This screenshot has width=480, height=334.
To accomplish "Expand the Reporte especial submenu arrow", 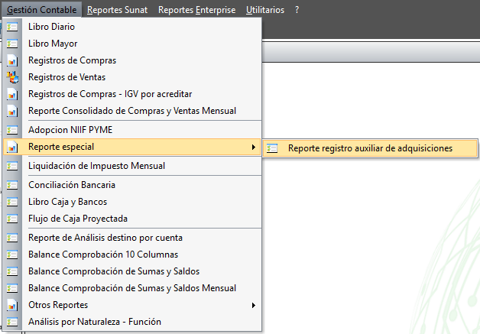I will (254, 148).
